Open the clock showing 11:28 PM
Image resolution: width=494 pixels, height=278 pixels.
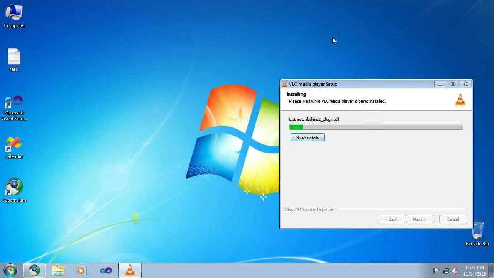pos(474,271)
